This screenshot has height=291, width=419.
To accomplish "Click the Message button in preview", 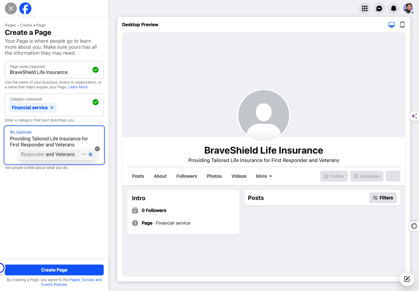I will pos(367,176).
